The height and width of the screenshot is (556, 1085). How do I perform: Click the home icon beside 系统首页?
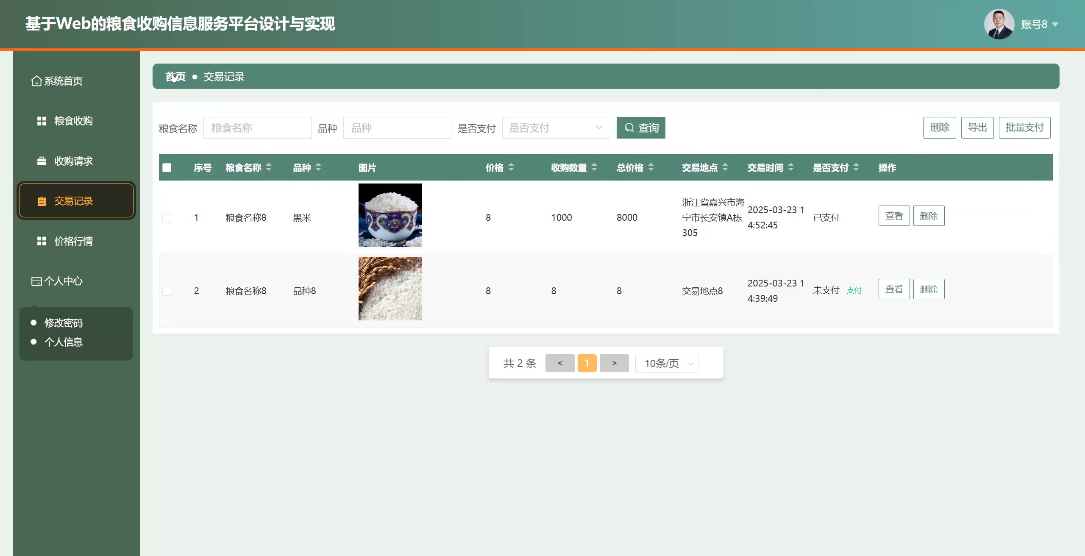click(36, 81)
